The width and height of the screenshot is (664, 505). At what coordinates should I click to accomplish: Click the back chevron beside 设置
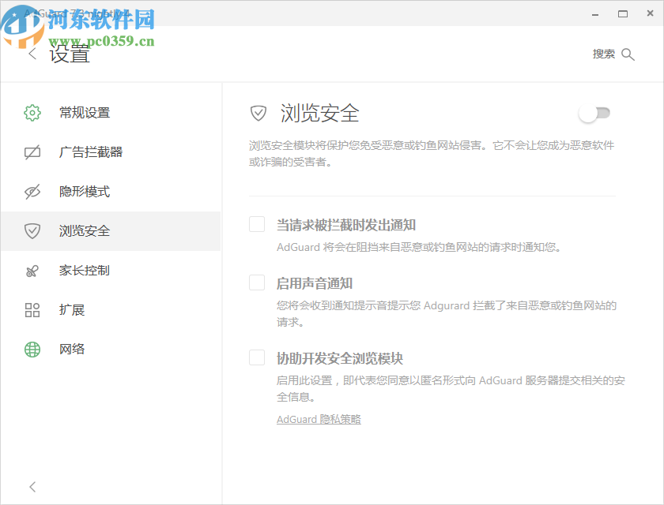(32, 53)
